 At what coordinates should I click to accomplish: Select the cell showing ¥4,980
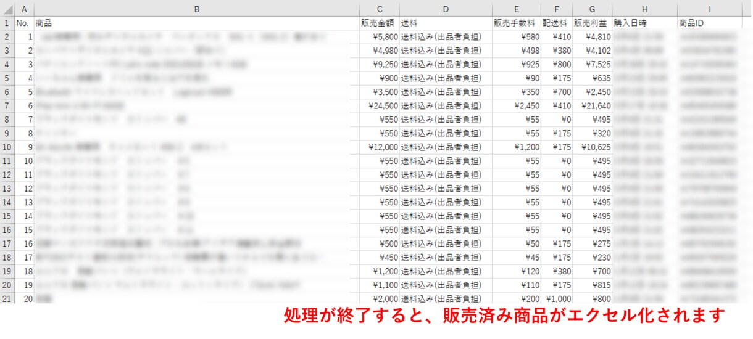[x=380, y=51]
